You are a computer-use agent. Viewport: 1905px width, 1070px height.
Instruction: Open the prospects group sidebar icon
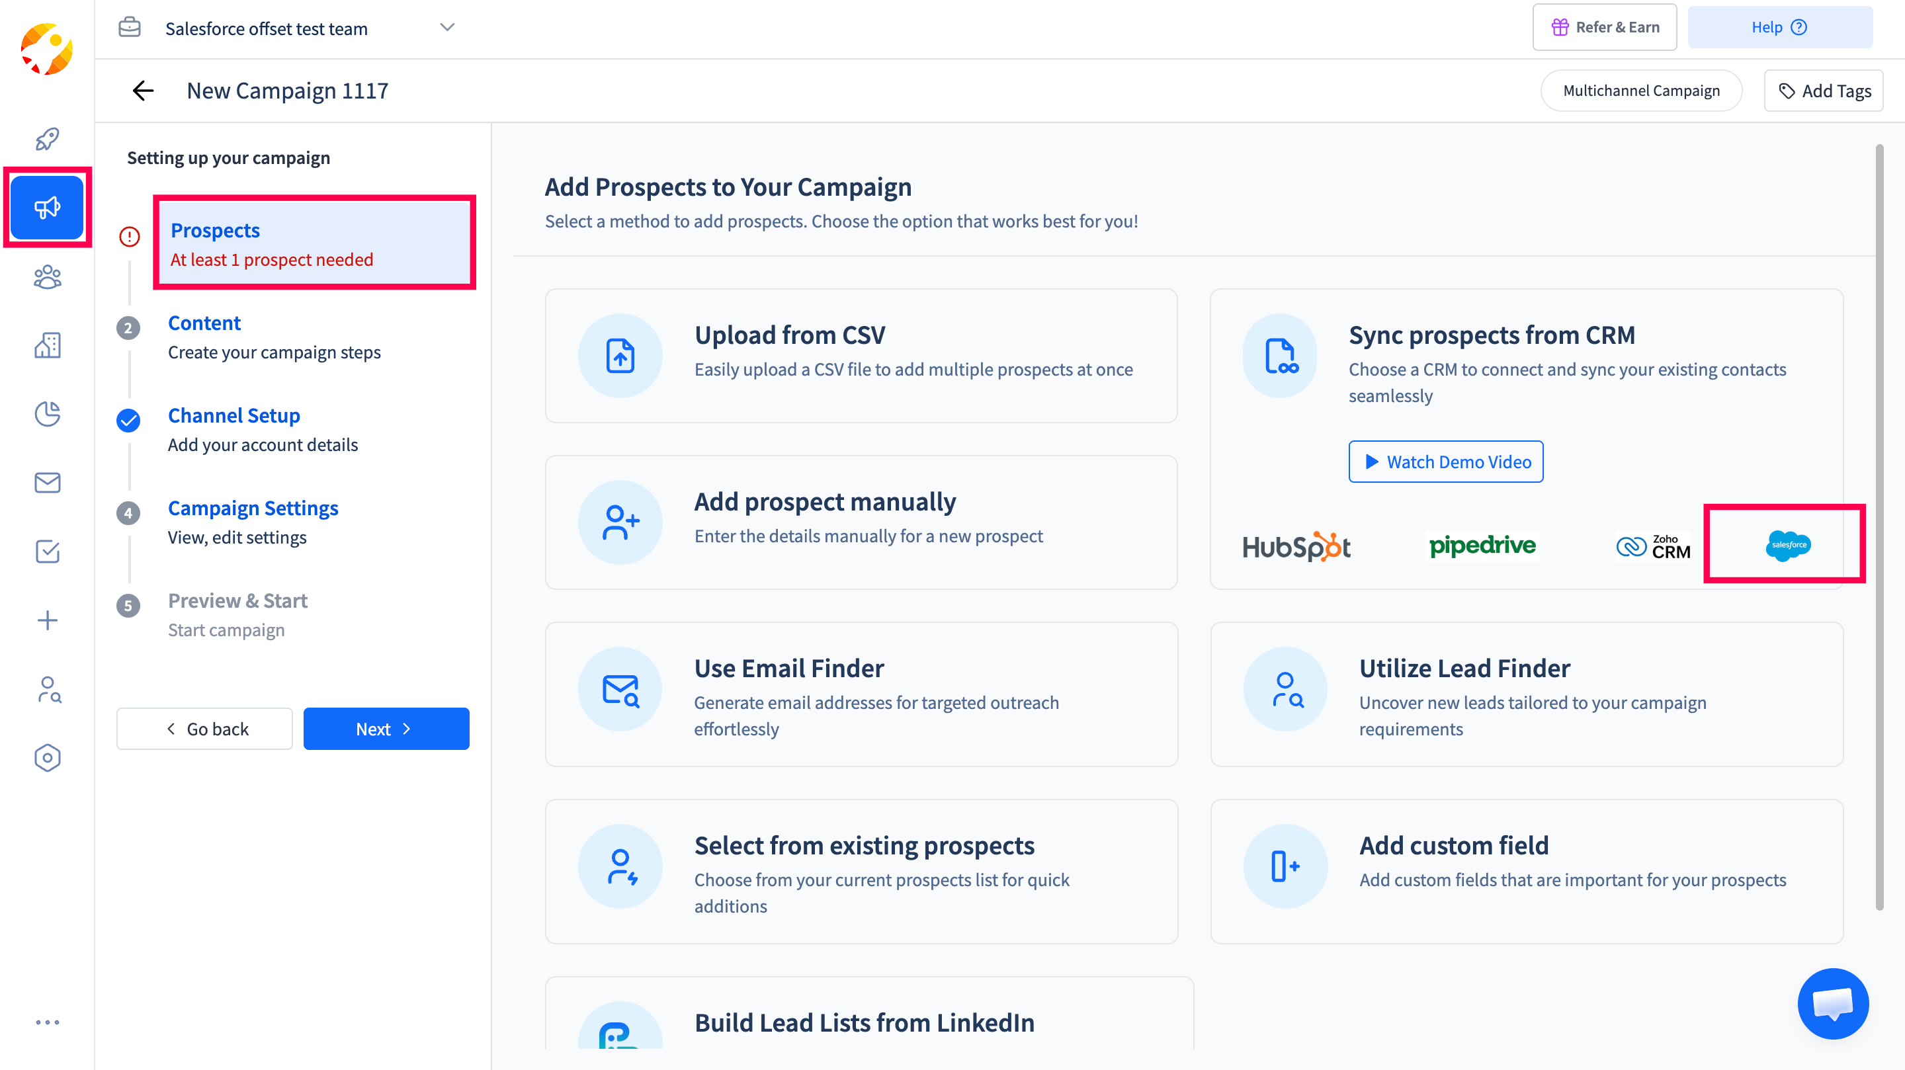click(x=48, y=277)
